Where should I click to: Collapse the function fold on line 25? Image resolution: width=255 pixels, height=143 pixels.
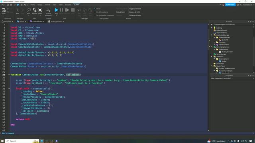(9, 75)
